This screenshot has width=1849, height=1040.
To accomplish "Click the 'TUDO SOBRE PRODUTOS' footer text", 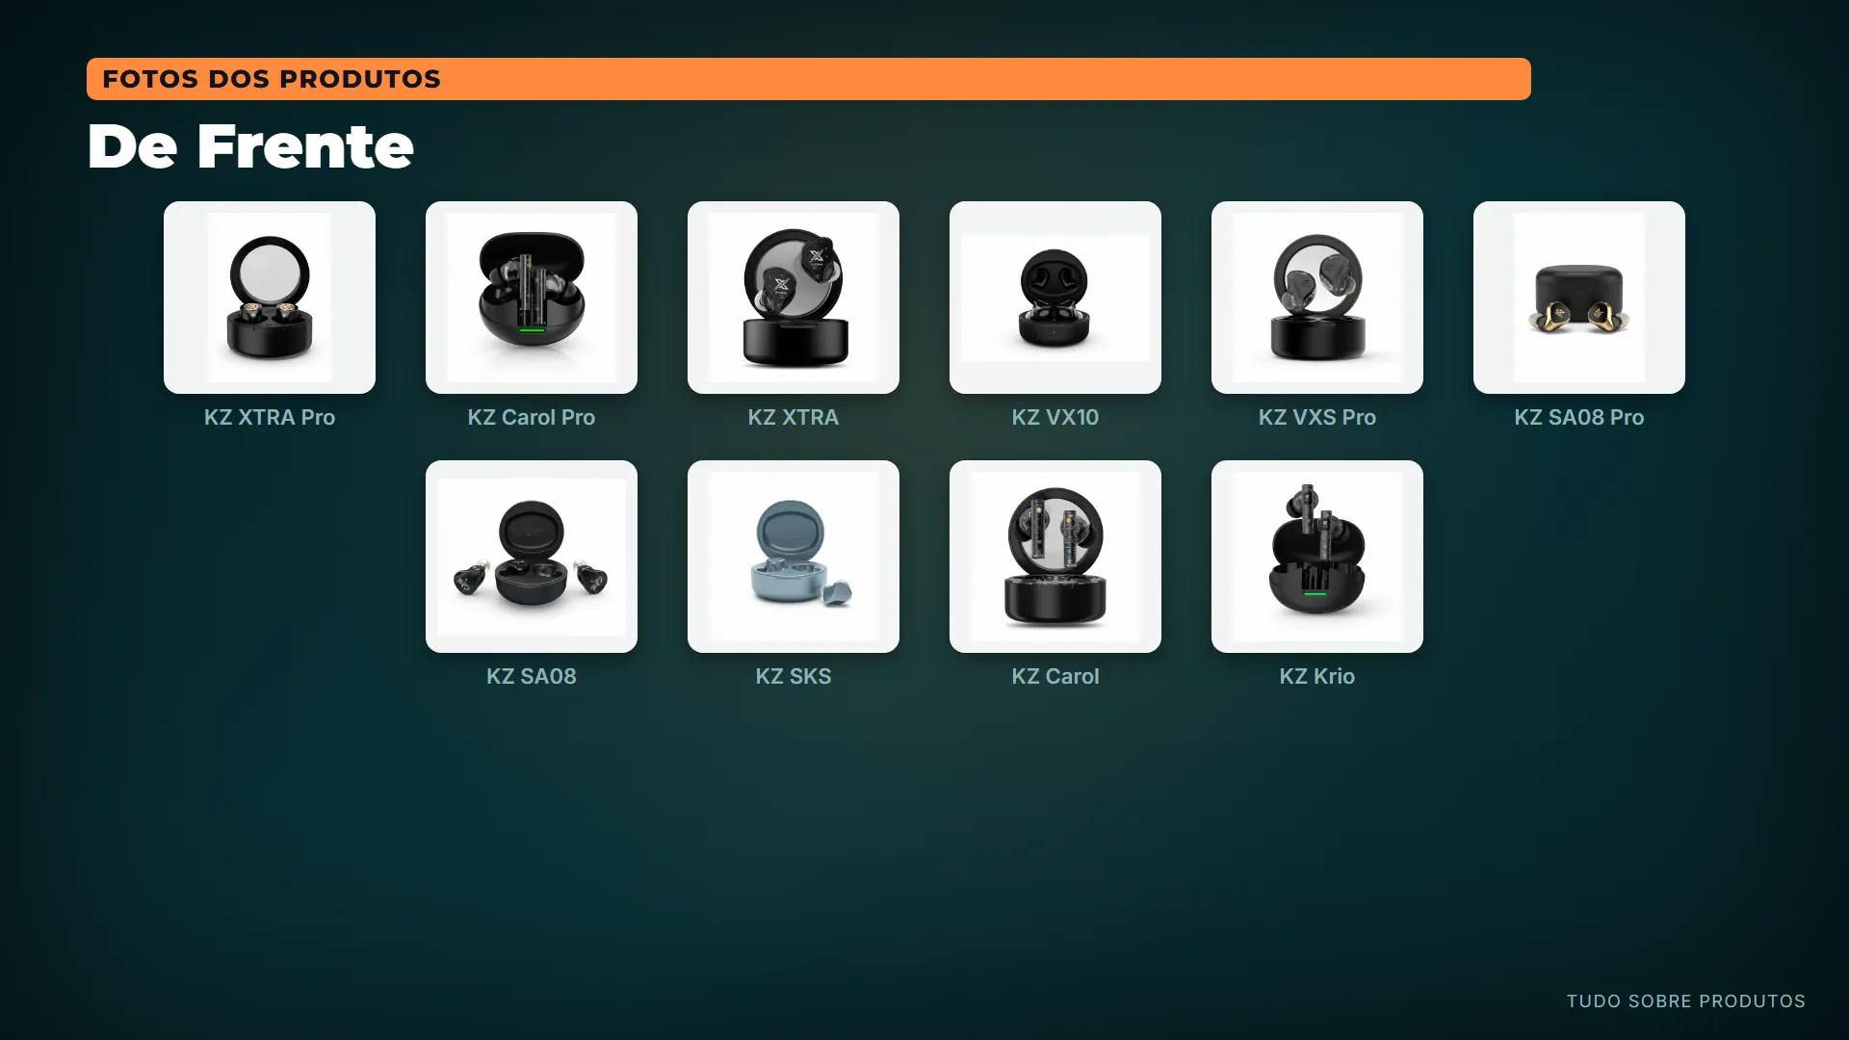I will click(x=1686, y=1001).
